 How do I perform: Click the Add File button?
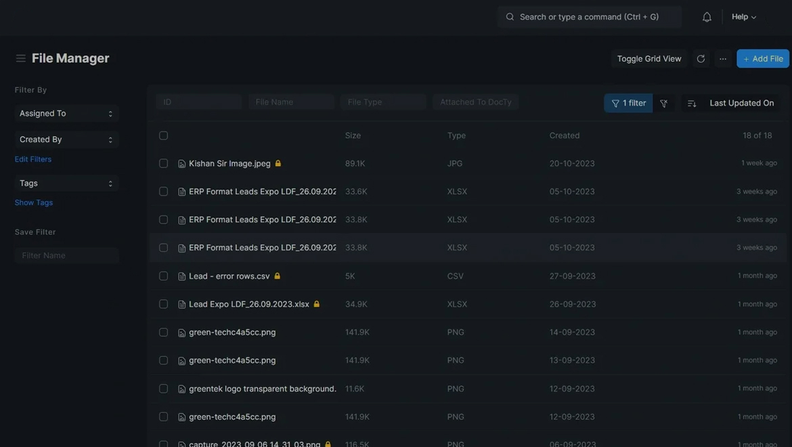[x=763, y=59]
